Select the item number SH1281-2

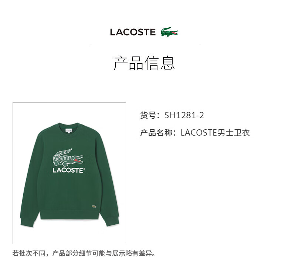(184, 115)
